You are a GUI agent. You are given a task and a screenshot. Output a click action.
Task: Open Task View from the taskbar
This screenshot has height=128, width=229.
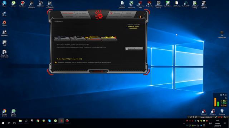pos(14,123)
